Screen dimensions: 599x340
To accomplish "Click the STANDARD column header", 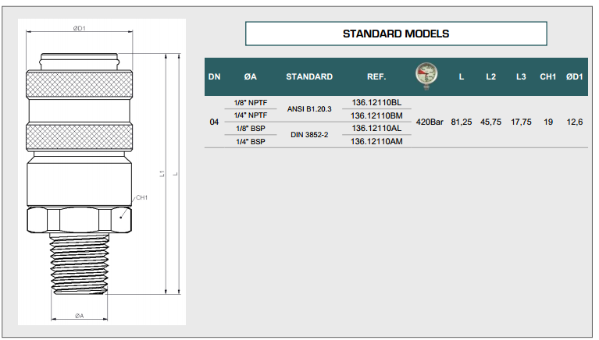I will (x=309, y=77).
